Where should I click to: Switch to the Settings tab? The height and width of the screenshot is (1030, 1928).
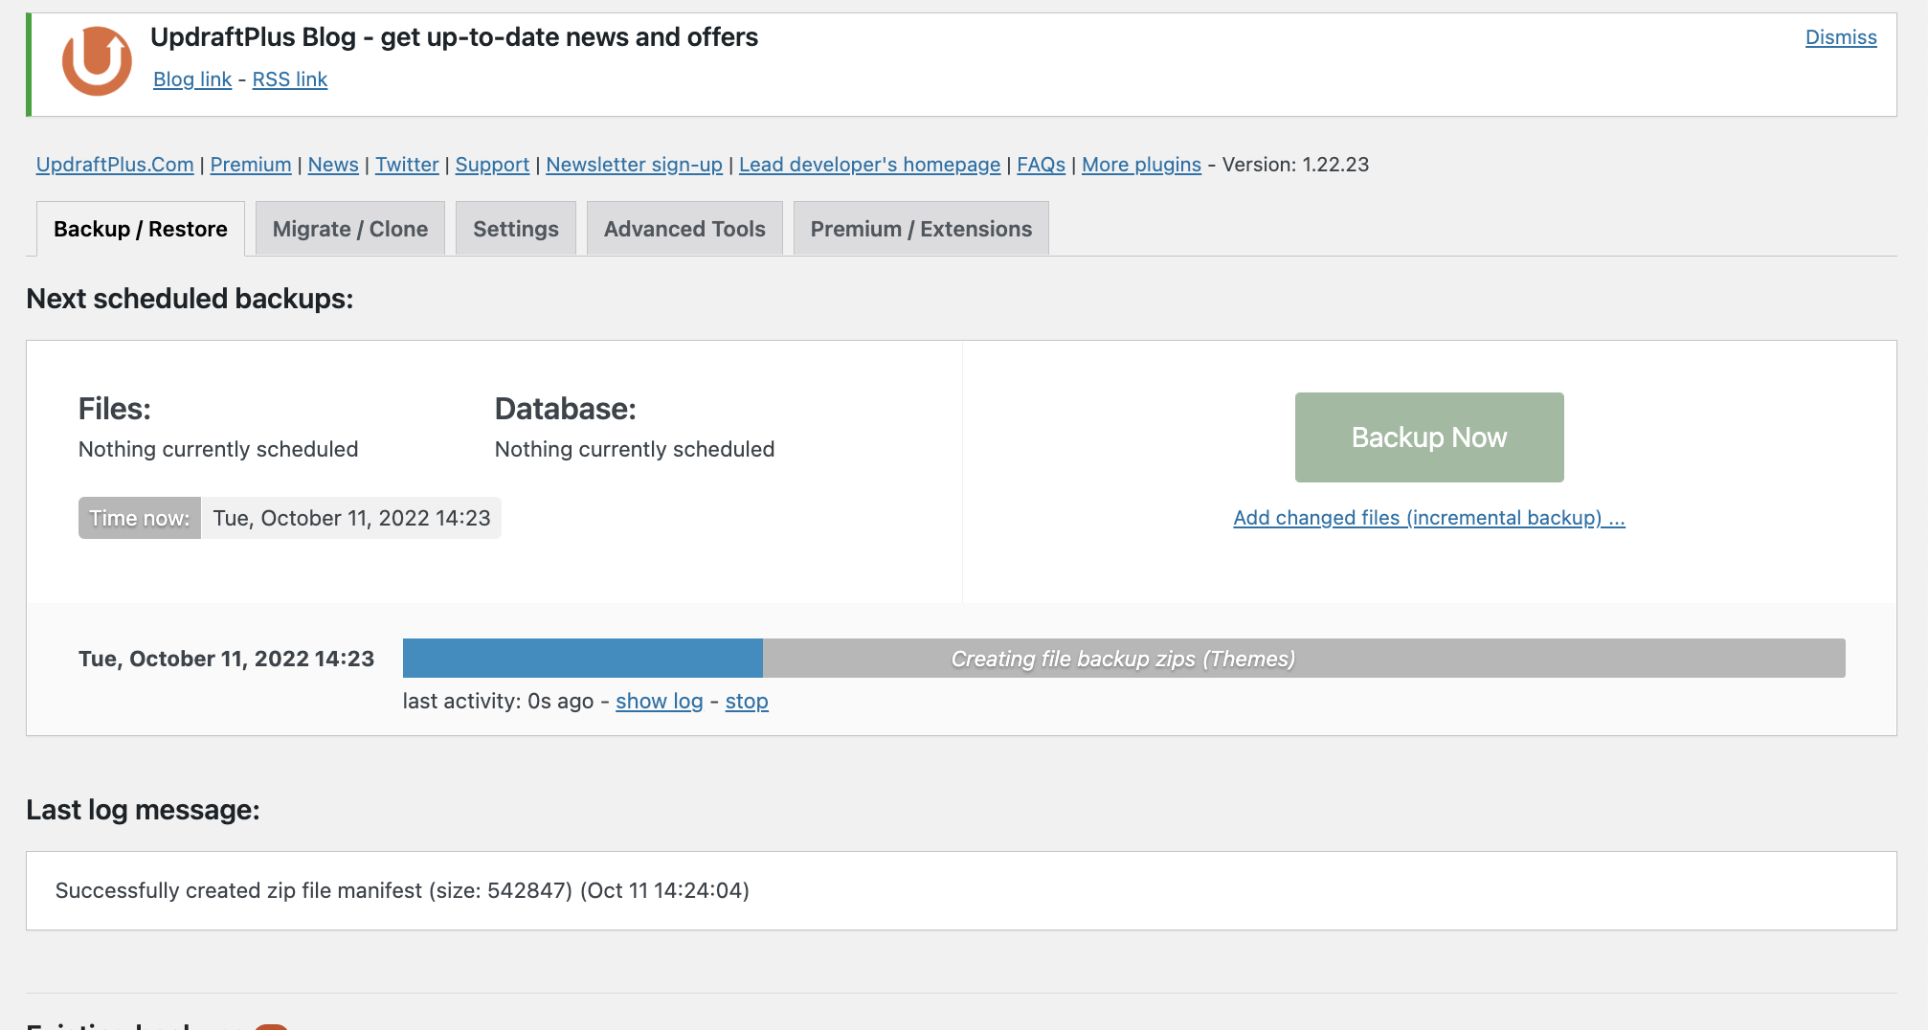tap(516, 229)
